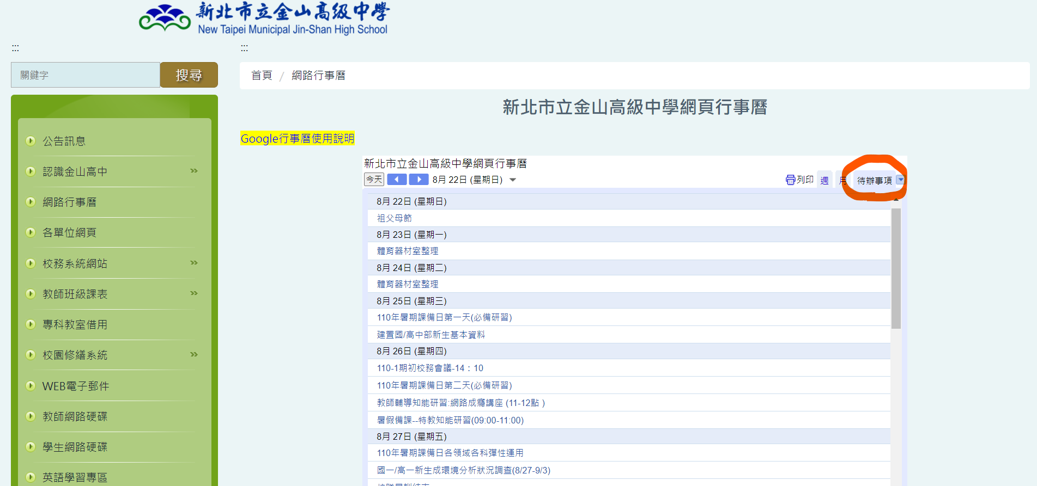Open 建置國/高中部新生基本資料 event
Viewport: 1037px width, 486px height.
[x=430, y=335]
